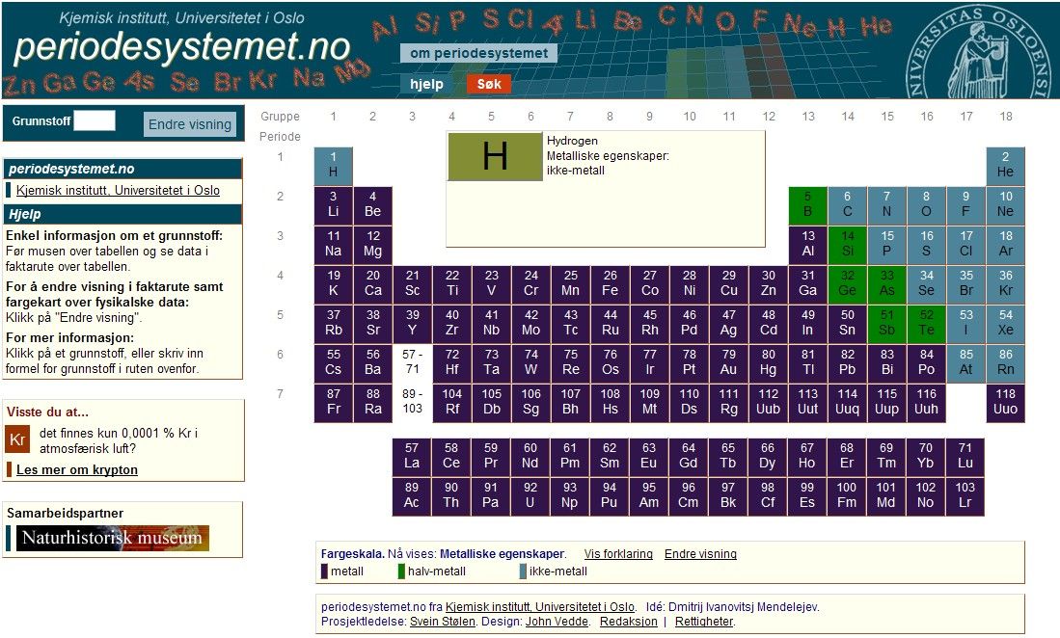Select the Helium (He) element tile

[x=1005, y=165]
